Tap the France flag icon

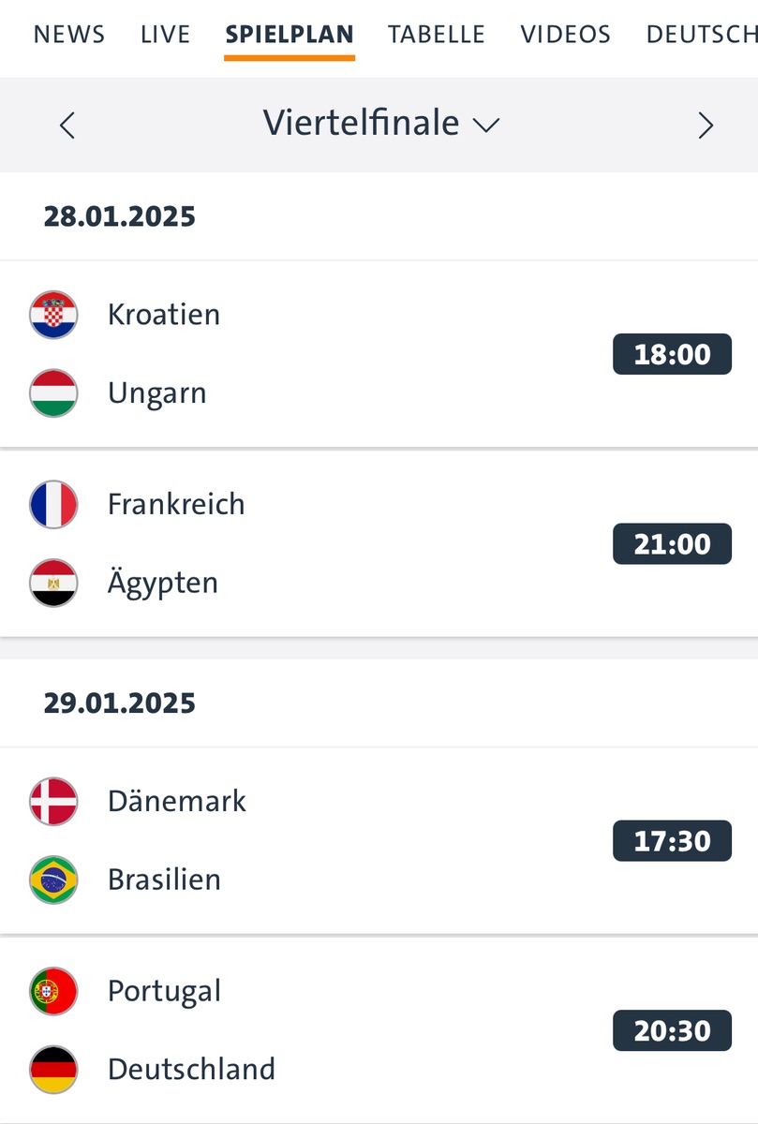(x=53, y=505)
